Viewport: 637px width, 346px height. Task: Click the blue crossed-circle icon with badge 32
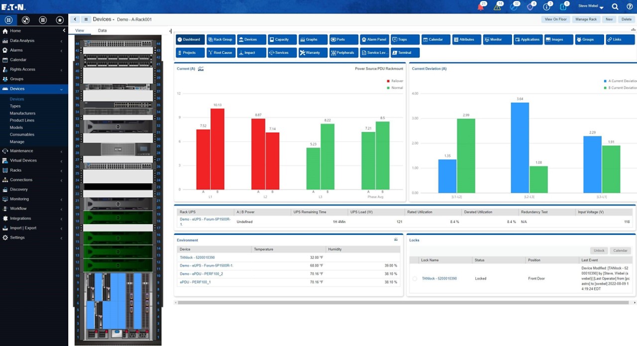point(514,7)
